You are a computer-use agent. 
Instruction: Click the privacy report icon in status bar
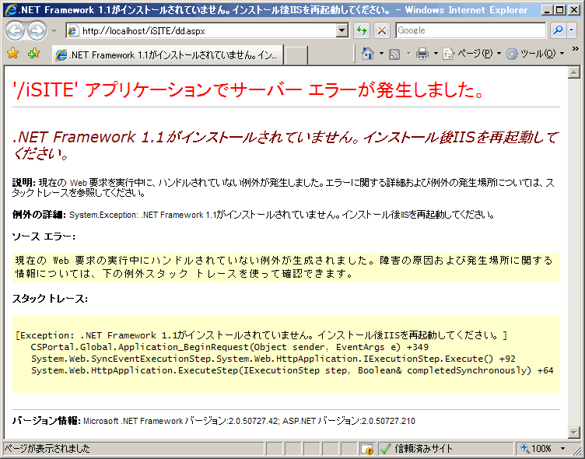pyautogui.click(x=367, y=449)
